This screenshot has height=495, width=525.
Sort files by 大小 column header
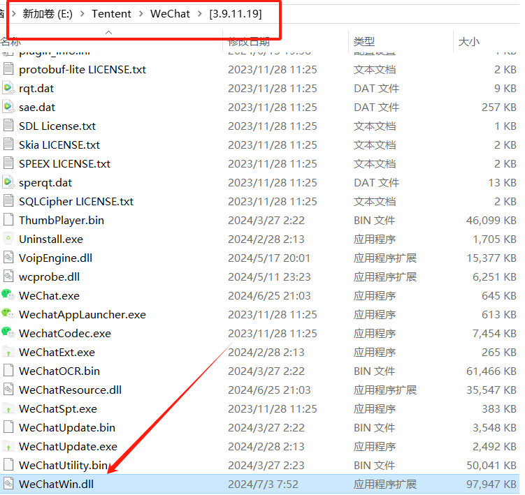point(468,42)
